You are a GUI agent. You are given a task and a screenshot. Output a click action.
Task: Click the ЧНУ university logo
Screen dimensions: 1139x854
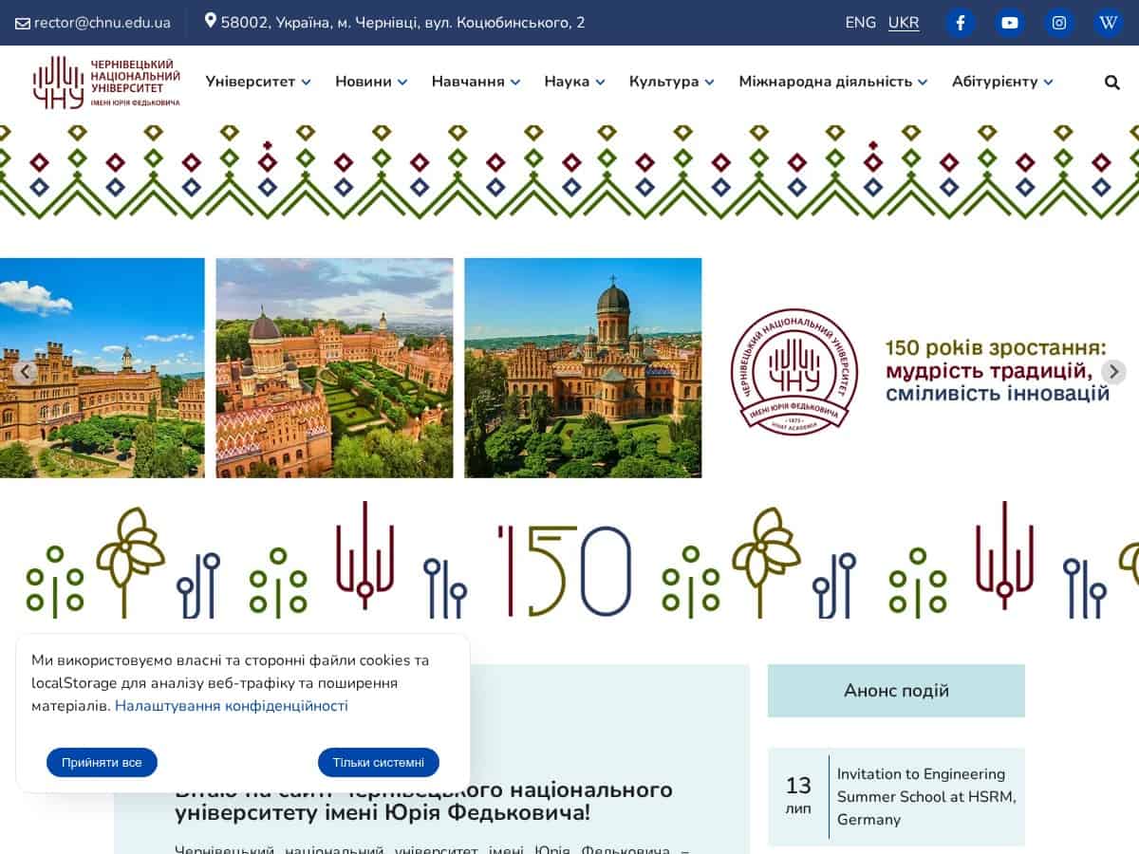tap(106, 82)
